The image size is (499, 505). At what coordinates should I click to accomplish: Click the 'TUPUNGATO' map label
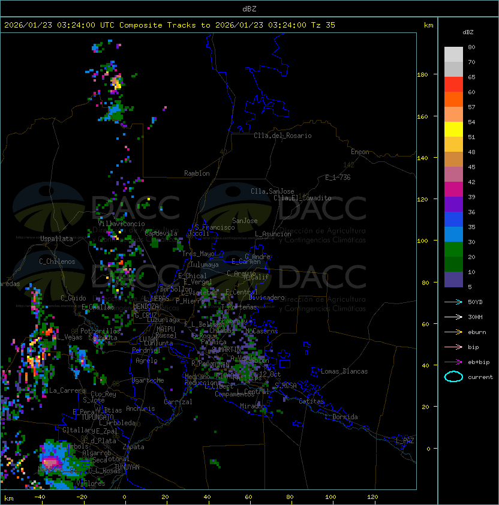tap(97, 417)
